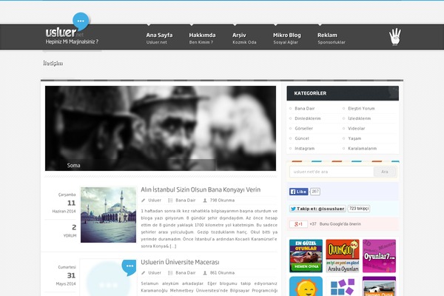Open the Reklam menu item

[332, 38]
